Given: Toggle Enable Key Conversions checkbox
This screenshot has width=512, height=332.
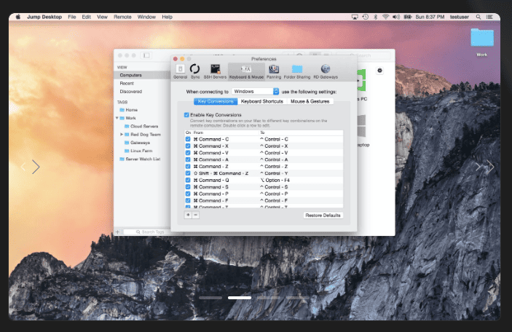Looking at the screenshot, I should click(x=186, y=115).
